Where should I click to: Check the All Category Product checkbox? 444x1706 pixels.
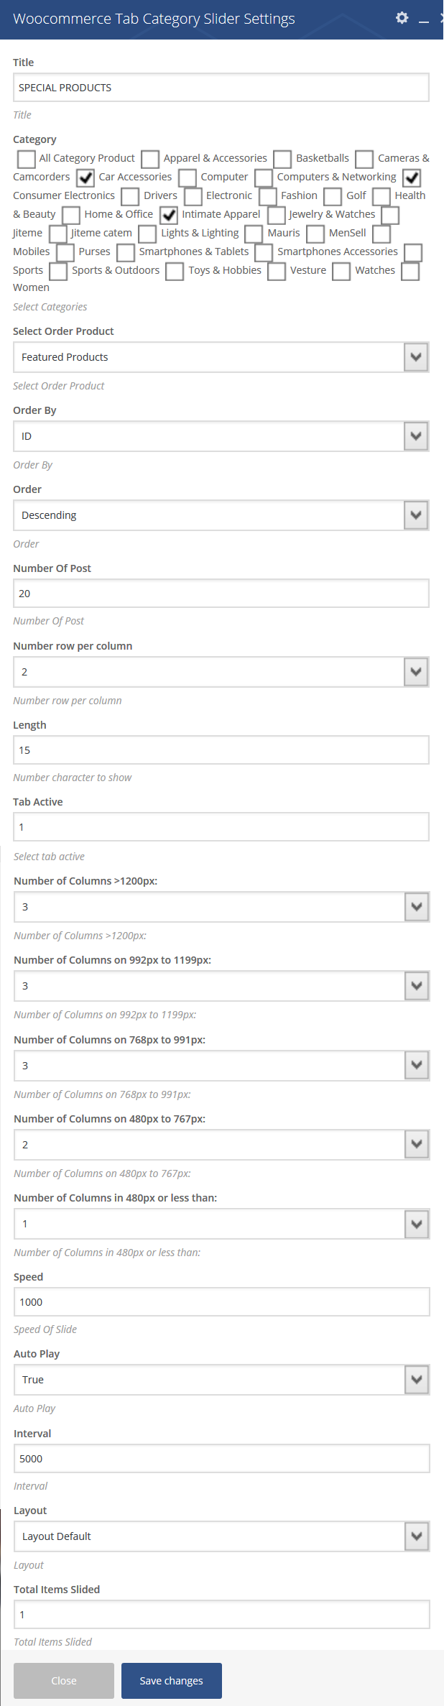pos(26,158)
